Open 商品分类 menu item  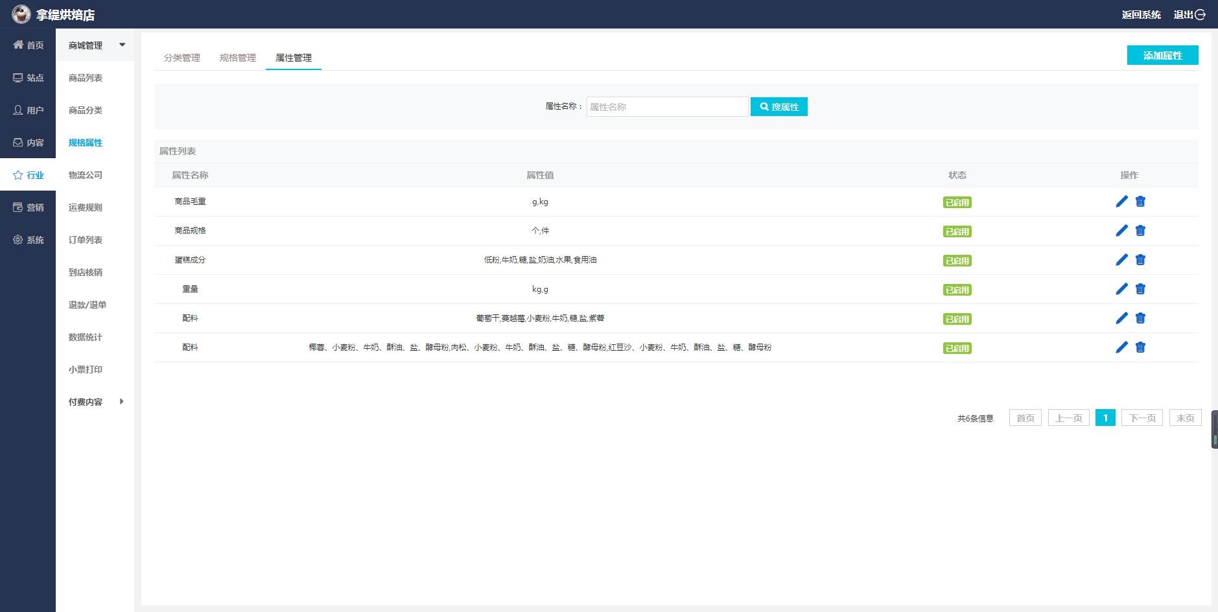tap(86, 110)
